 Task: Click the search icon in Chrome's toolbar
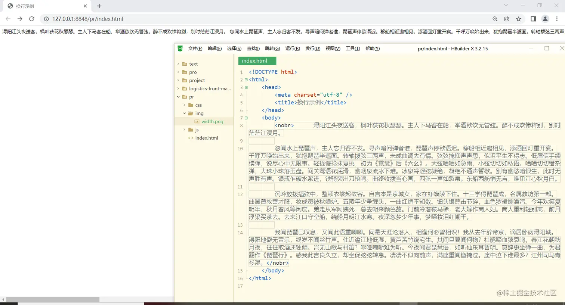(x=495, y=19)
